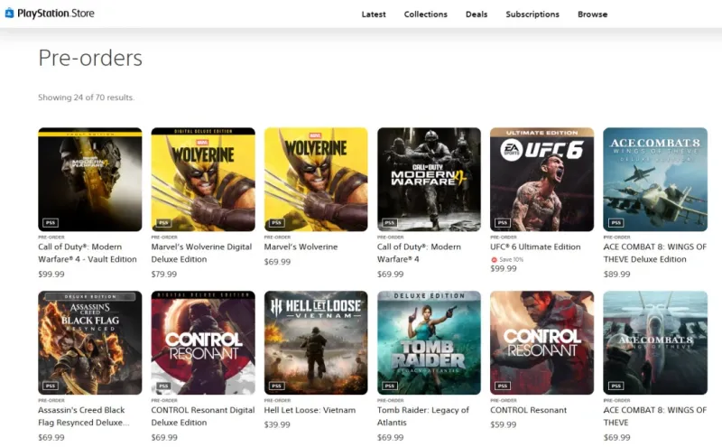Click the $79.99 price under Wolverine Deluxe
Screen dimensions: 722x447
click(x=164, y=275)
